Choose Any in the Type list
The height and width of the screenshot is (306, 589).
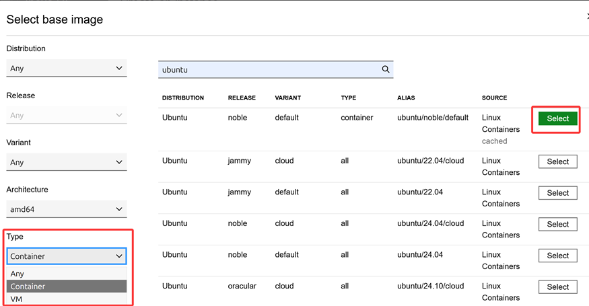pos(67,274)
